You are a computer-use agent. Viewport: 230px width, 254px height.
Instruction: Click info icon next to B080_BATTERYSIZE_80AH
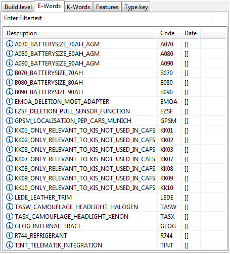[x=10, y=82]
